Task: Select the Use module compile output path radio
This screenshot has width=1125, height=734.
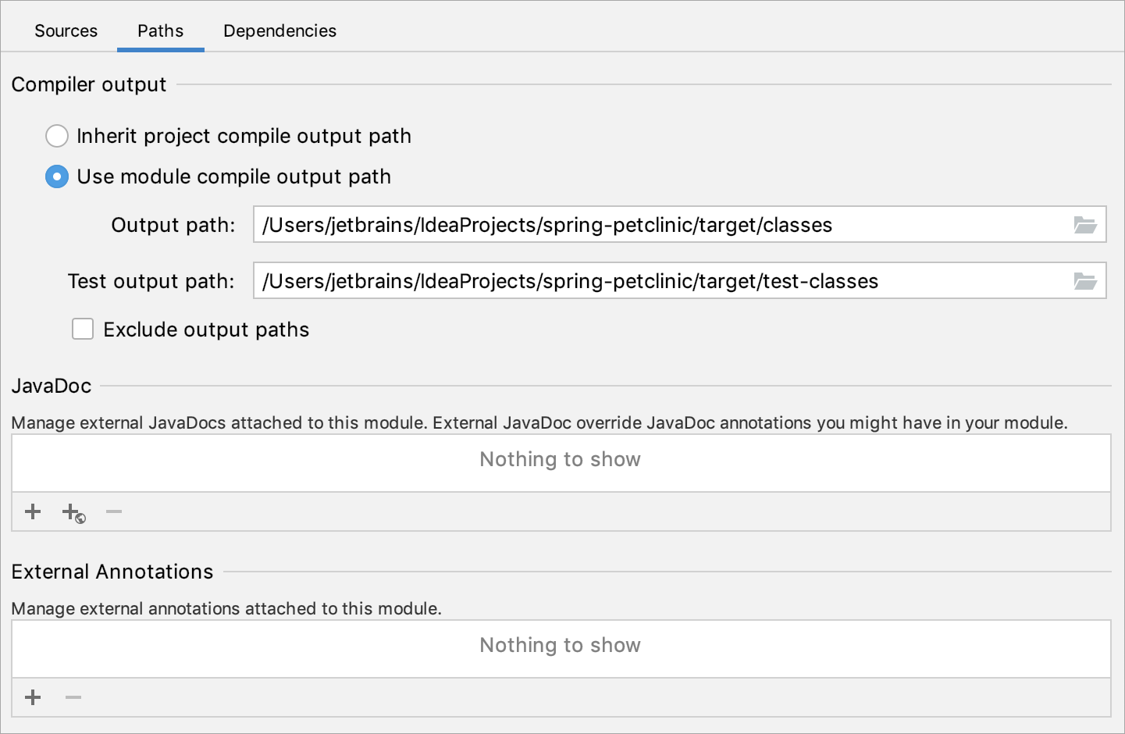Action: [56, 176]
